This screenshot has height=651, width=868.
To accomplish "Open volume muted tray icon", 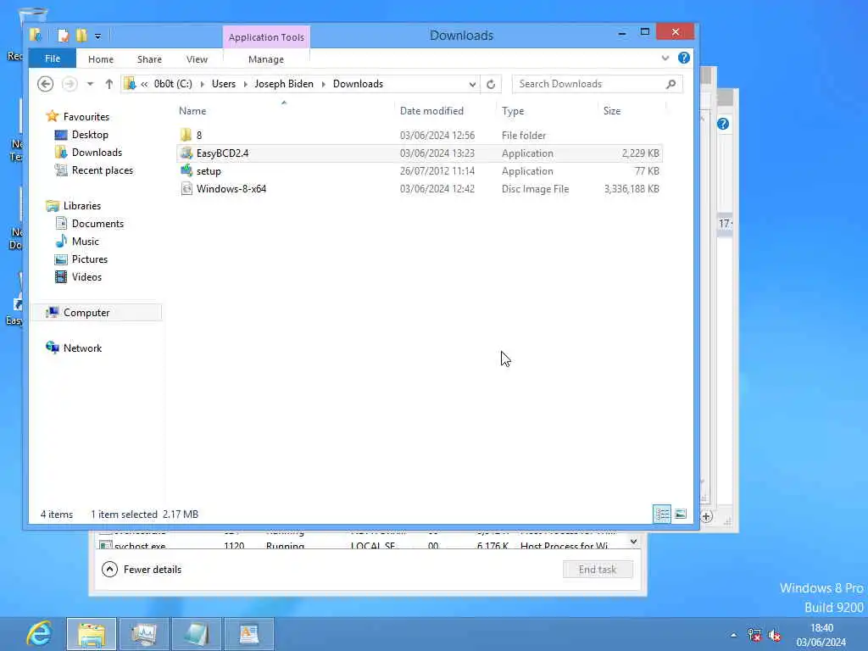I will coord(775,635).
